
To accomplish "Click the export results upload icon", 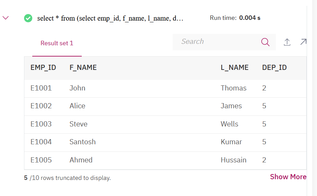I will [x=287, y=42].
